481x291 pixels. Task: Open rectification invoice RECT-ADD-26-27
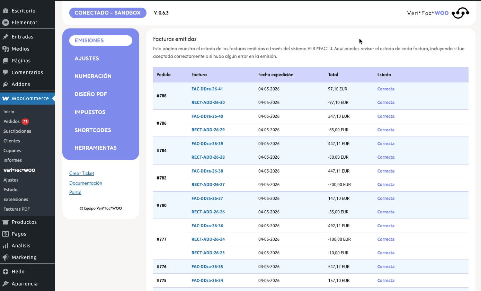click(x=208, y=185)
